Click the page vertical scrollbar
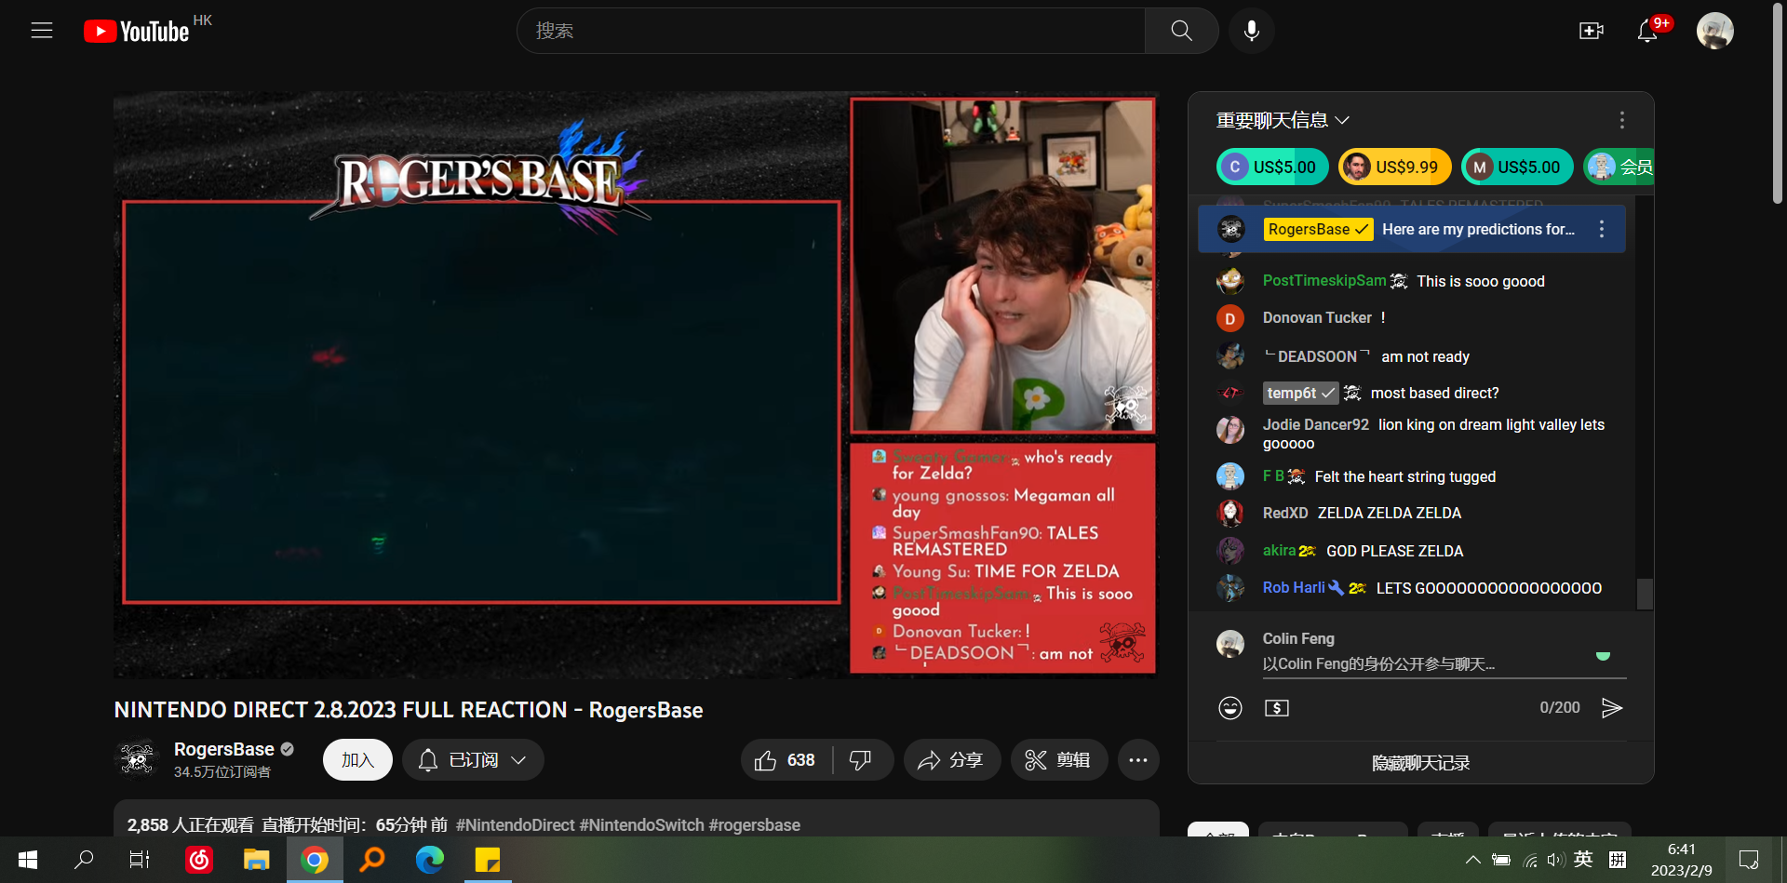The width and height of the screenshot is (1787, 883). (1778, 102)
